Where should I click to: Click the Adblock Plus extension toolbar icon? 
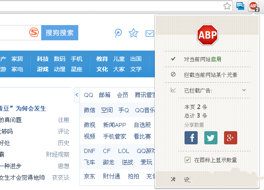253,6
